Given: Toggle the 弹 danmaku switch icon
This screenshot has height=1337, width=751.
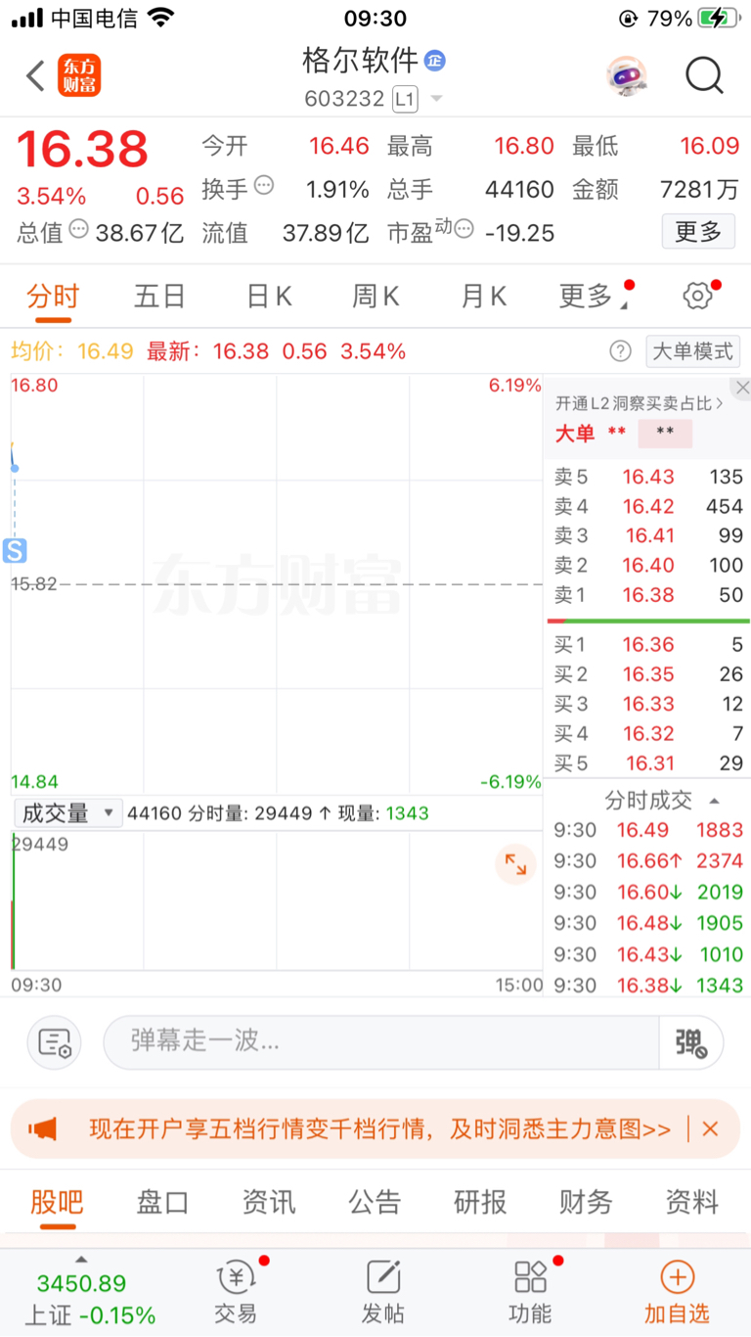Looking at the screenshot, I should coord(691,1042).
